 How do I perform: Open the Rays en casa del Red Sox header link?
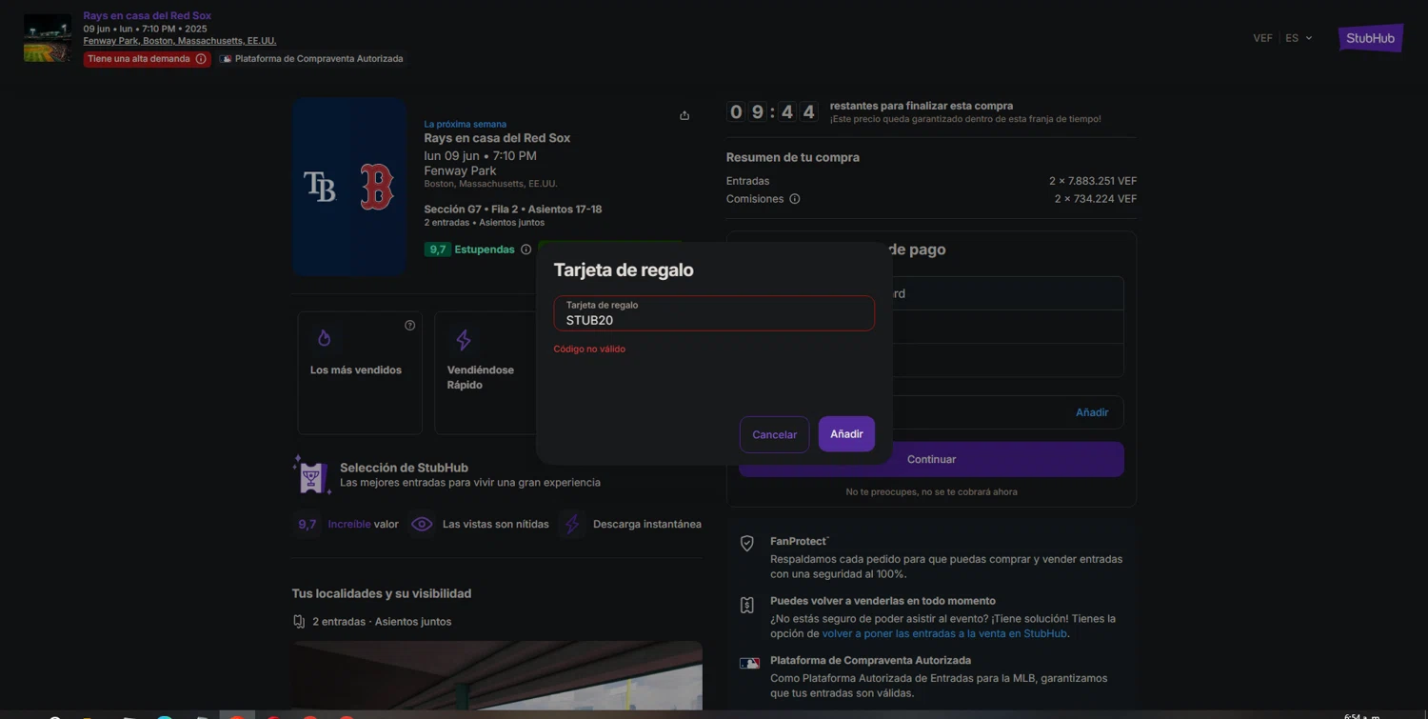click(x=148, y=15)
